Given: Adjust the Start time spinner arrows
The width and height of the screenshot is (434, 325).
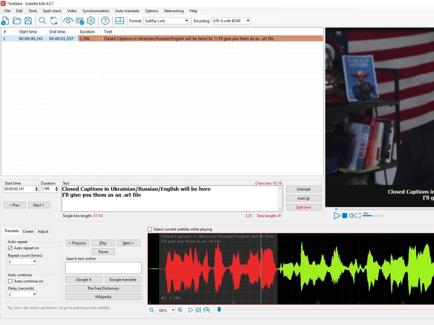Looking at the screenshot, I should (x=36, y=189).
